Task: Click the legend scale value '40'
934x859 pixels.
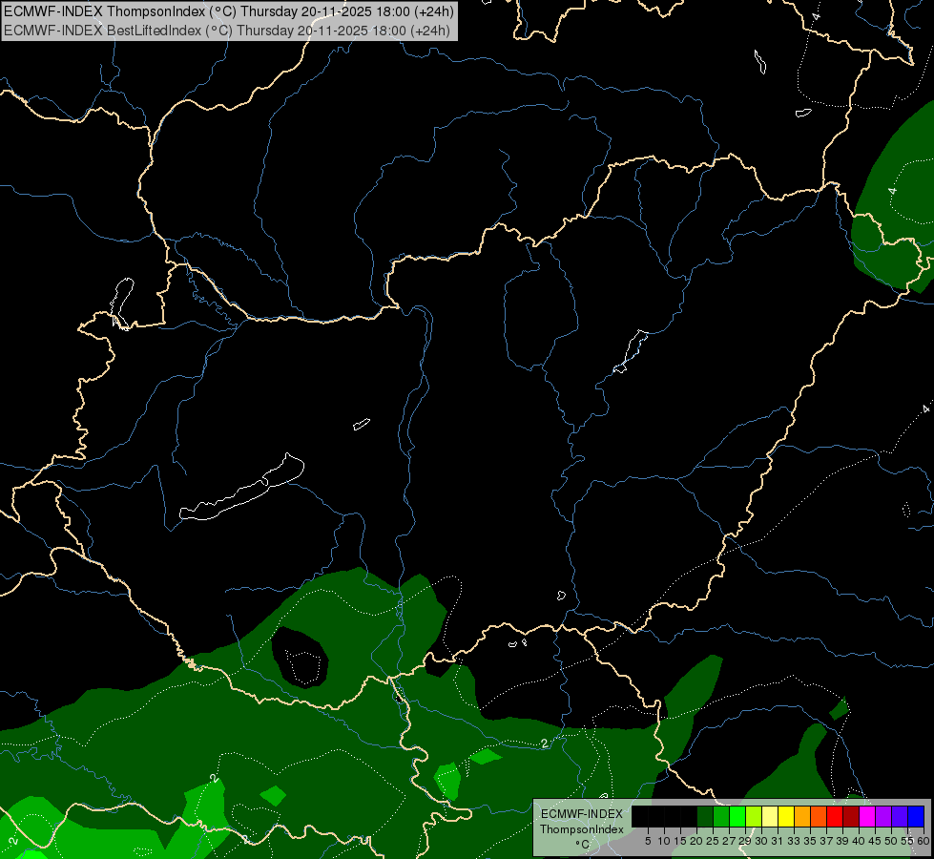Action: click(859, 841)
